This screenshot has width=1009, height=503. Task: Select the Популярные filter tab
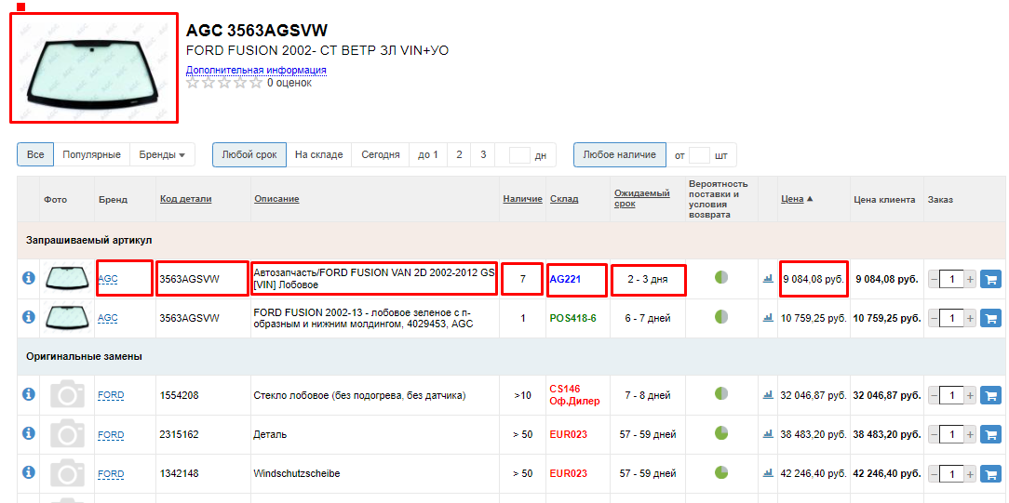tap(91, 155)
